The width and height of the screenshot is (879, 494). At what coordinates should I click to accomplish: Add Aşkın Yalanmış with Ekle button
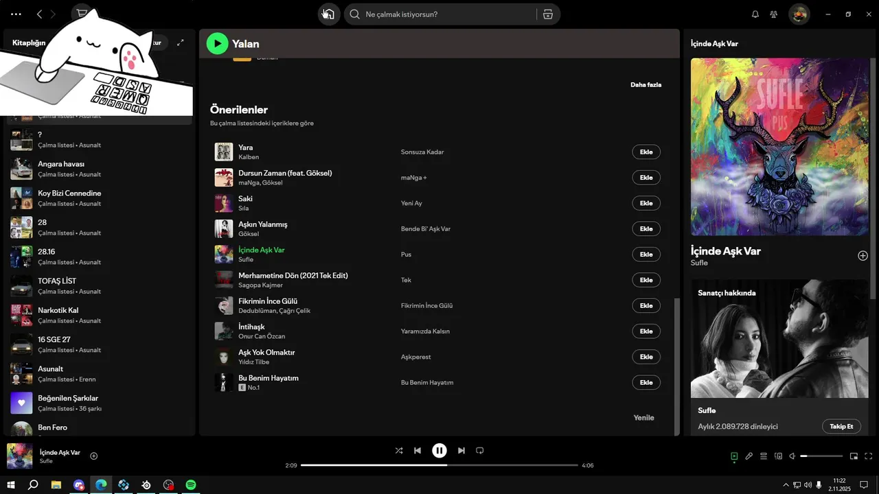pyautogui.click(x=646, y=228)
